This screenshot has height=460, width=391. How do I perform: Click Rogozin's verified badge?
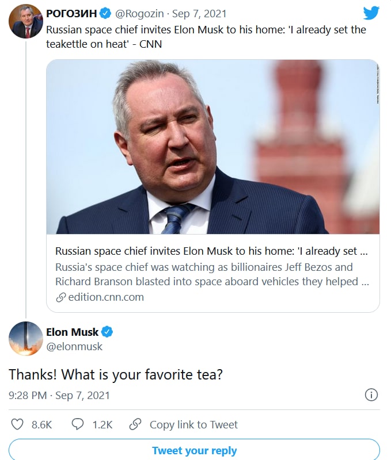coord(105,13)
